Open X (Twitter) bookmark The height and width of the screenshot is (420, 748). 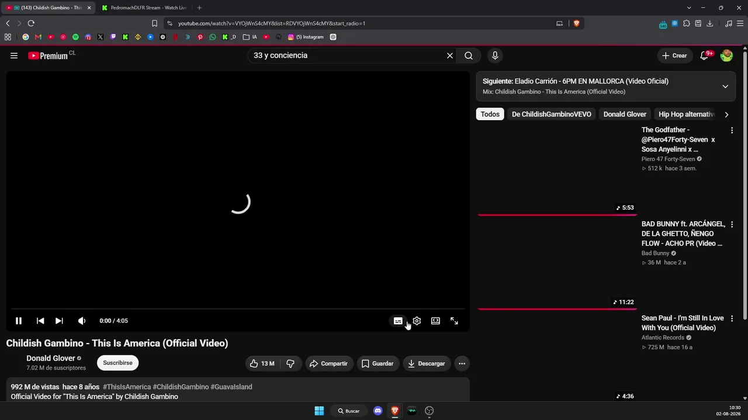pos(101,37)
